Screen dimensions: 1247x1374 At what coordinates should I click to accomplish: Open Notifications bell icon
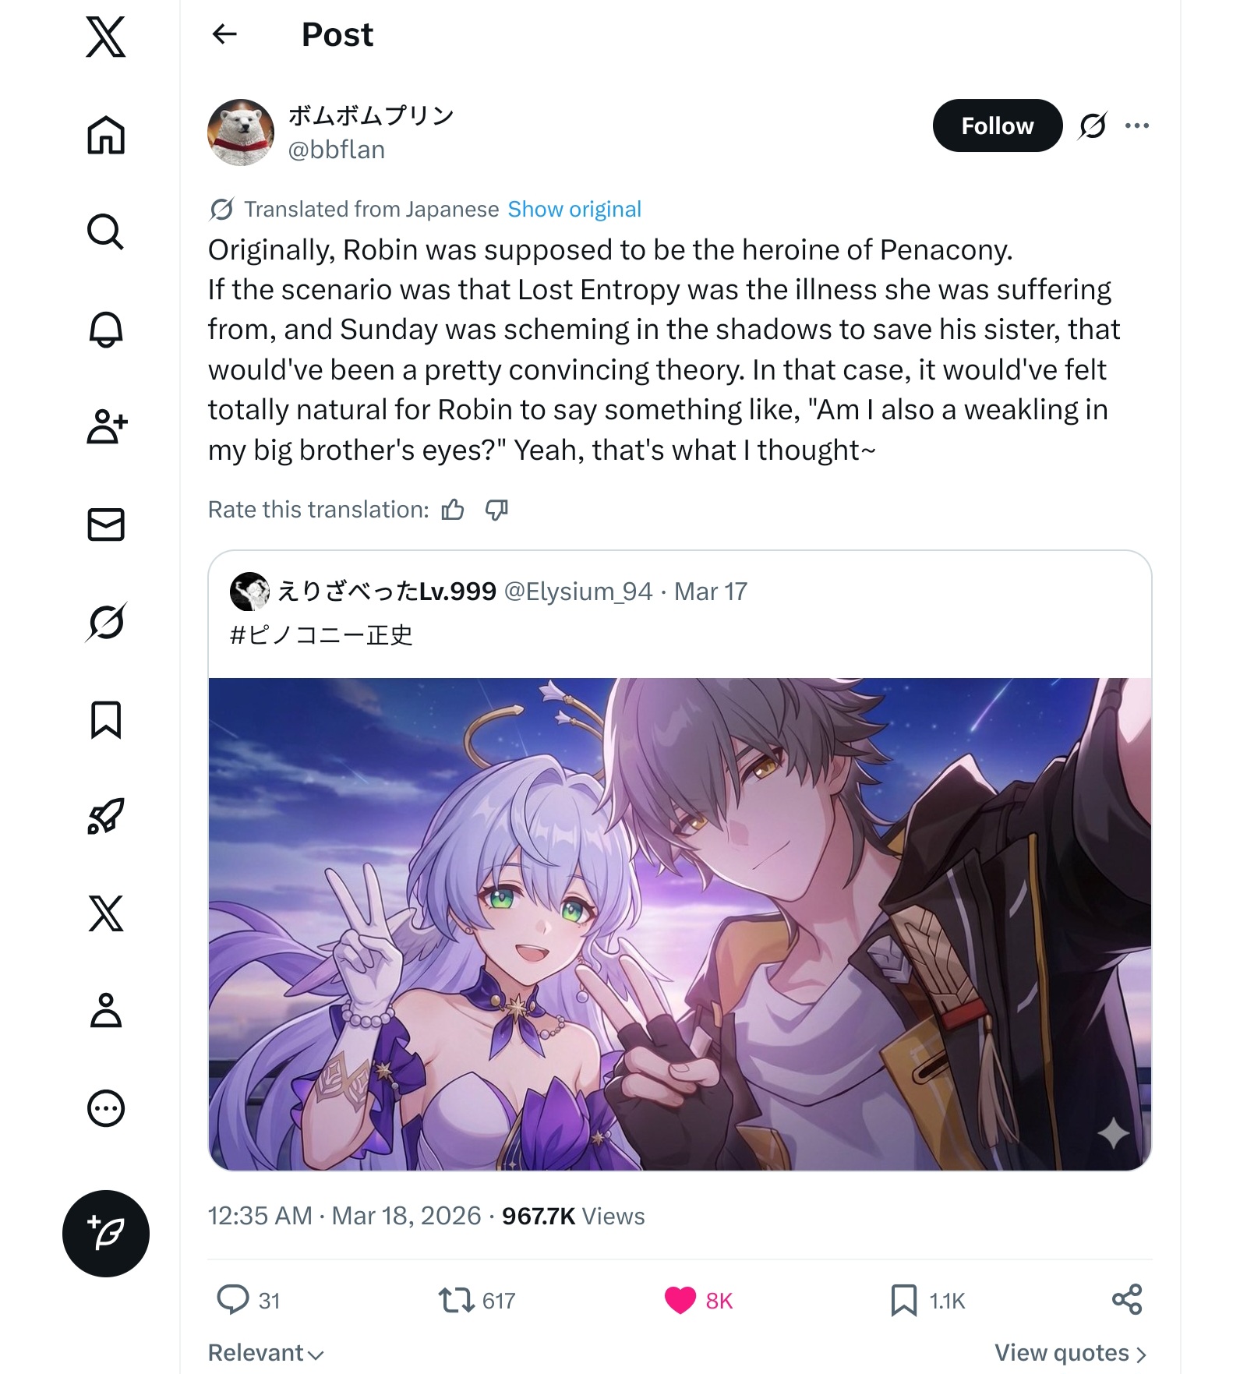106,330
